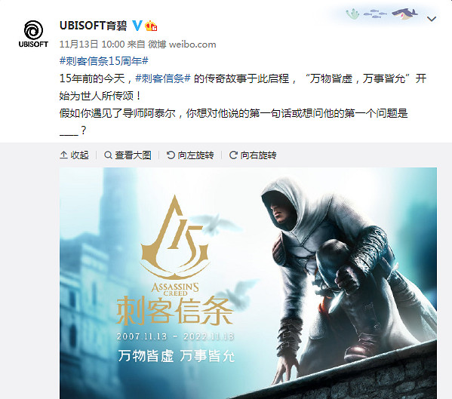Click the rotate-left arrow icon
The image size is (452, 399).
tap(171, 155)
